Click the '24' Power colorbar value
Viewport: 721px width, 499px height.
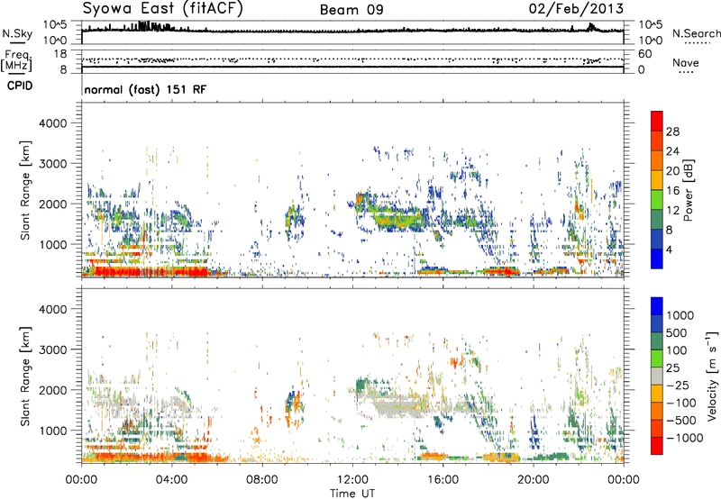pos(672,151)
